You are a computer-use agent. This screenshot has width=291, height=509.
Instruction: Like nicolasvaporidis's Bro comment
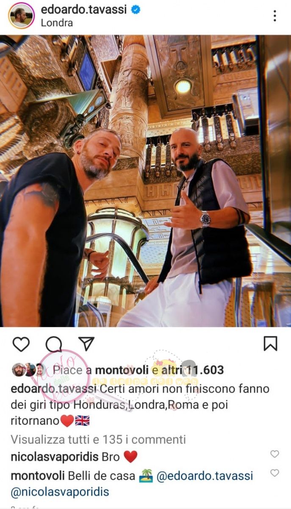(274, 454)
